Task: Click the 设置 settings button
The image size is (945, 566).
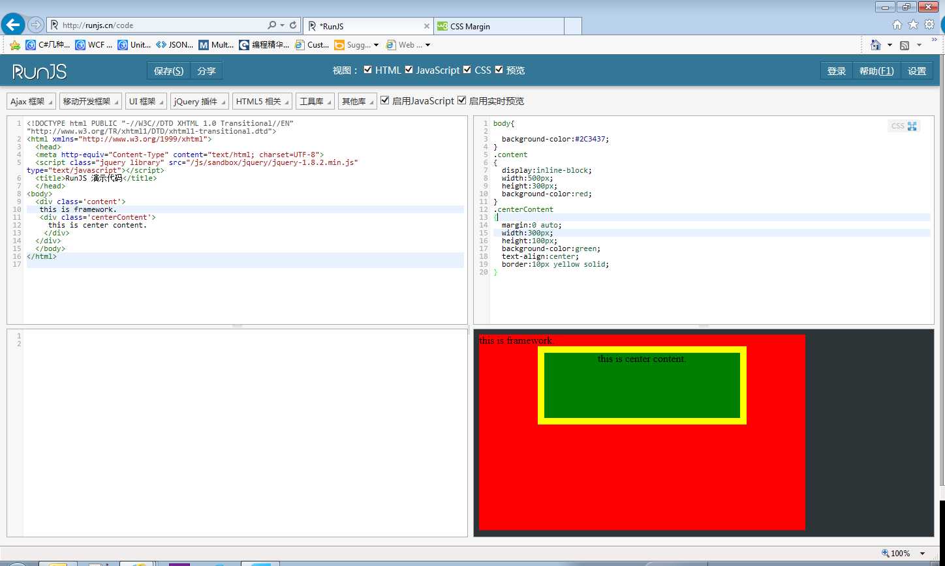Action: [917, 70]
